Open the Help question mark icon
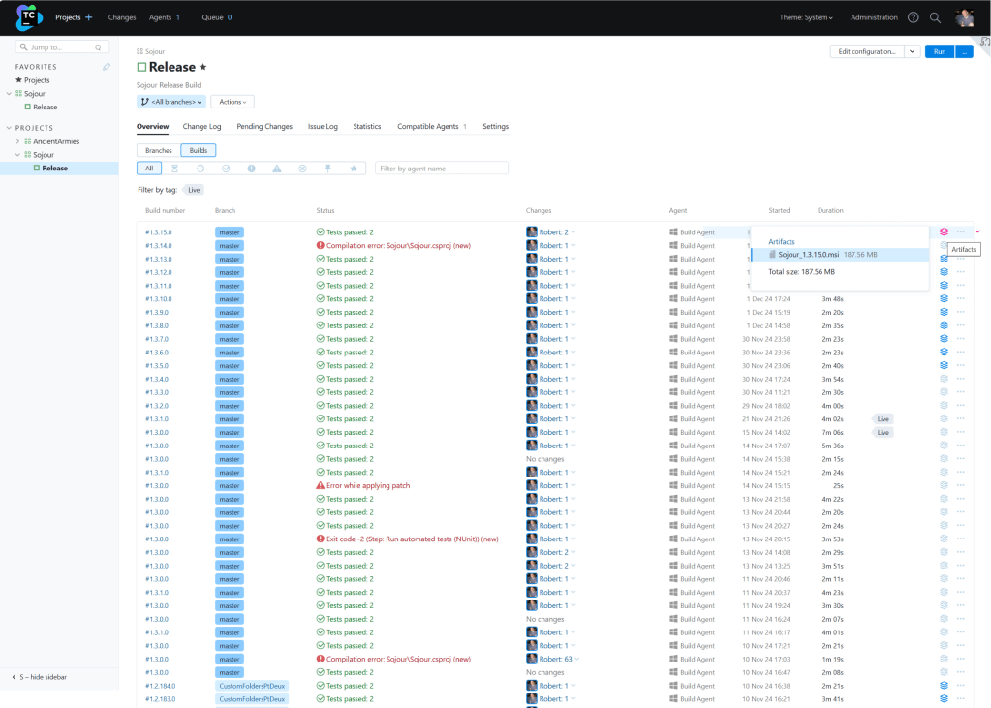Screen dimensions: 991x708 tap(914, 17)
